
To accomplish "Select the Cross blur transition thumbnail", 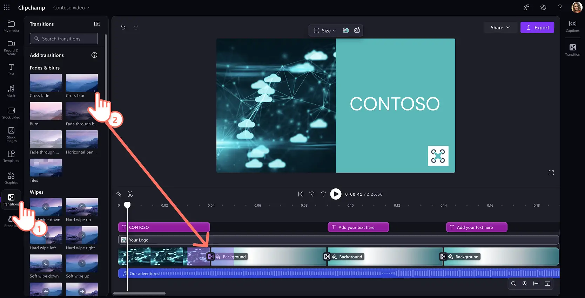I will (82, 83).
